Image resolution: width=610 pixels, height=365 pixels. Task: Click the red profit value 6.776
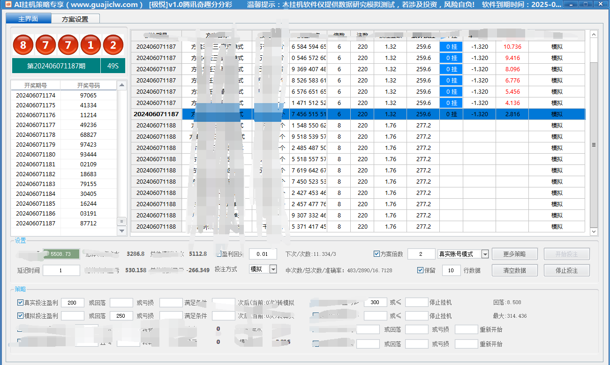pyautogui.click(x=512, y=81)
